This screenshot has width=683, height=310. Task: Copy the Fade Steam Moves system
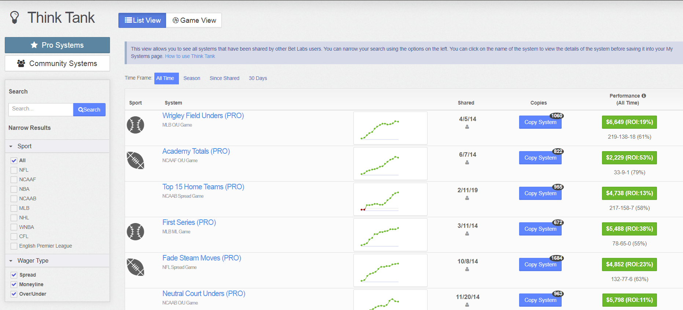click(x=540, y=265)
